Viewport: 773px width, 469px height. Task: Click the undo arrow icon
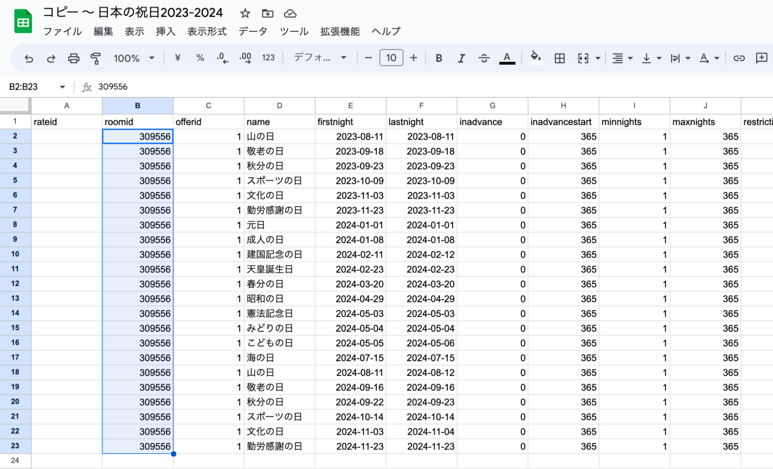29,58
